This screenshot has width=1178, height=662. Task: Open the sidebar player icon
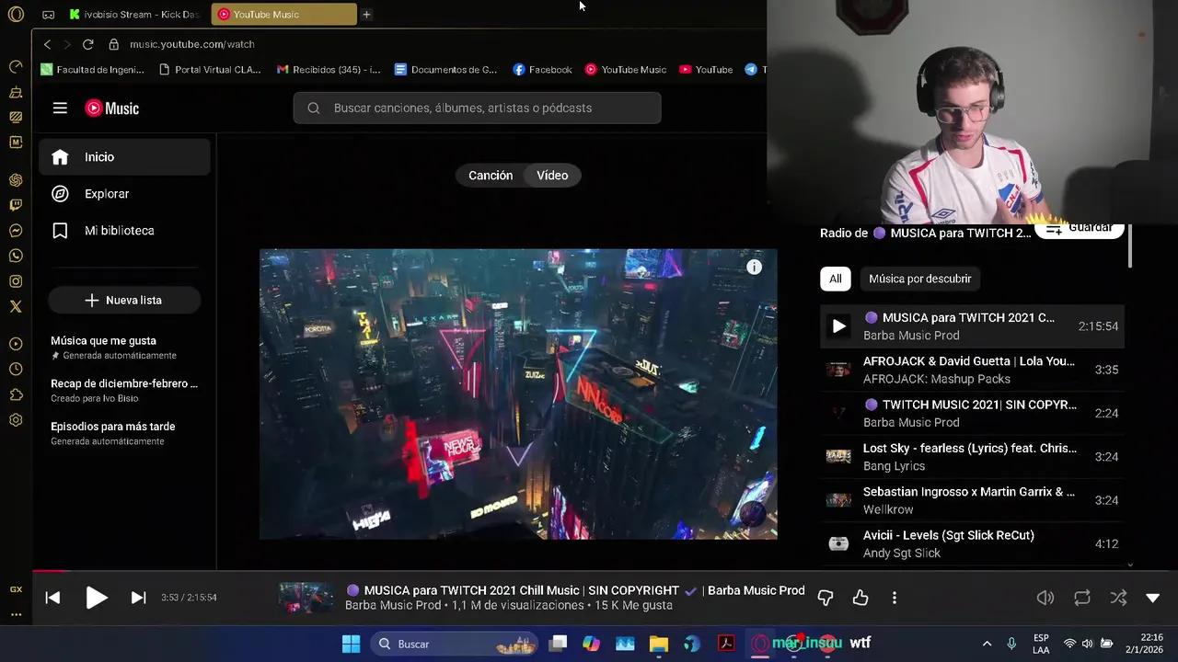[x=16, y=344]
